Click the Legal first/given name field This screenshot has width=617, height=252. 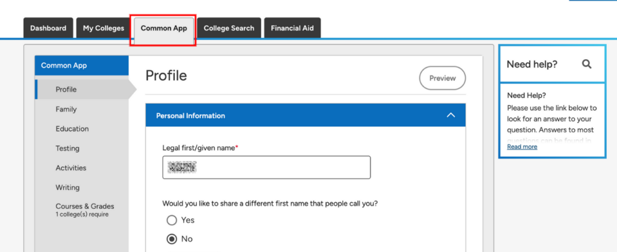(x=266, y=168)
